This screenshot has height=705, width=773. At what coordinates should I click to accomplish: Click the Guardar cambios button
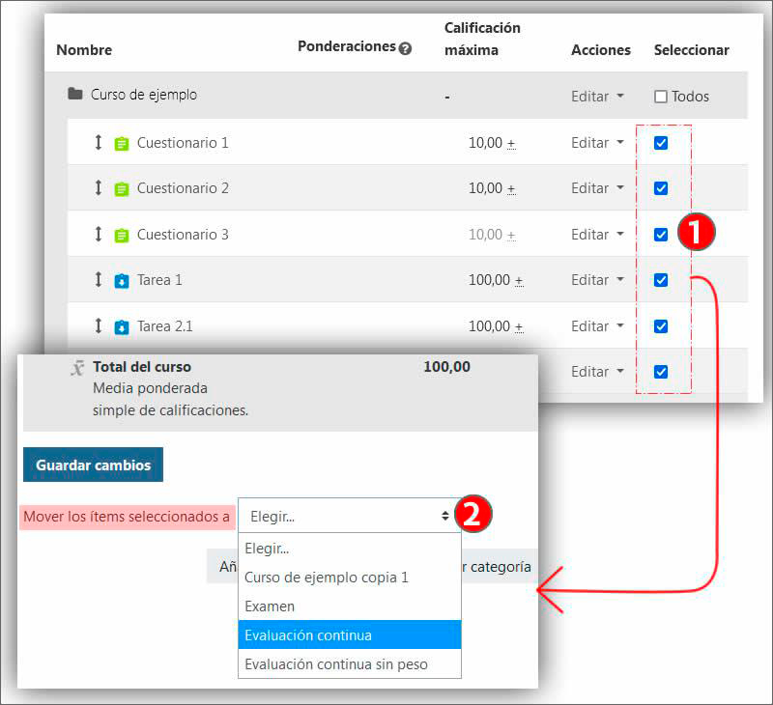tap(94, 465)
